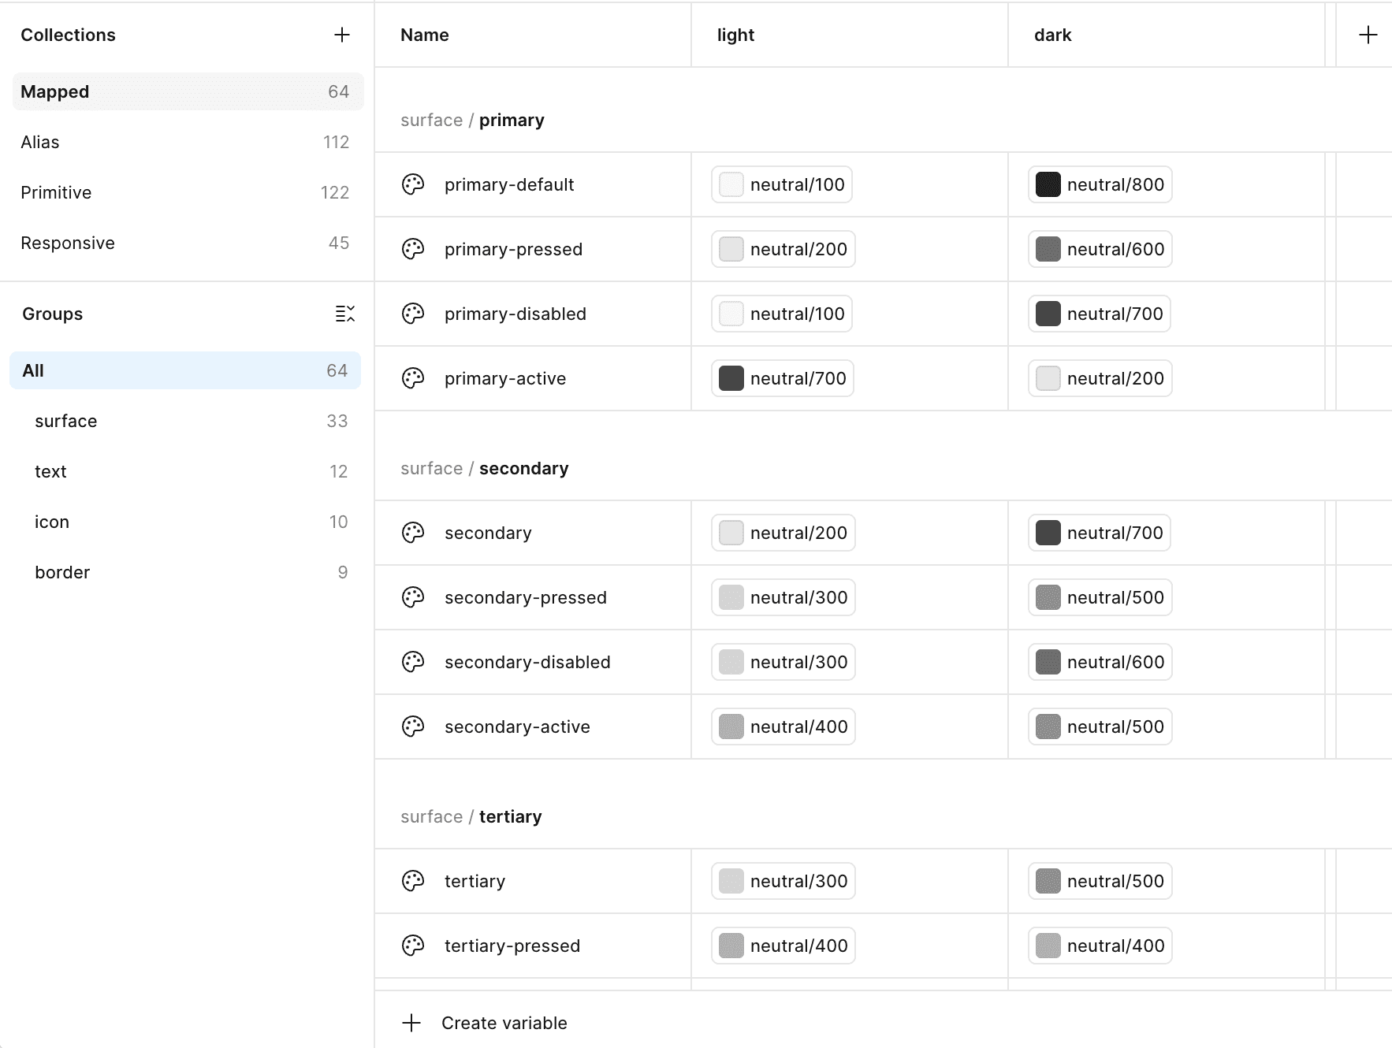1392x1048 pixels.
Task: Select the secondary-active variable name
Action: [x=517, y=727]
